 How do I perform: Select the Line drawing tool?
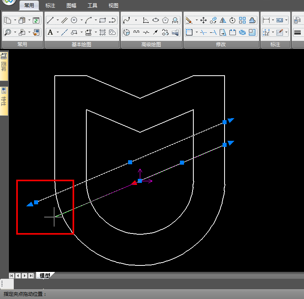50,20
